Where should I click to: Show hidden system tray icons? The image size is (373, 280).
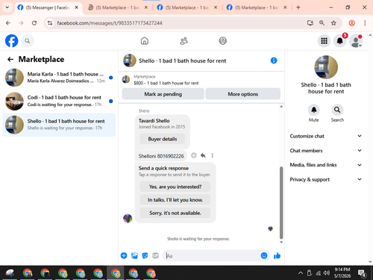click(x=301, y=273)
